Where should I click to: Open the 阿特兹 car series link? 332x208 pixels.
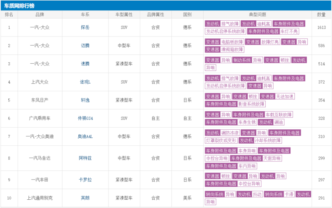(85, 158)
